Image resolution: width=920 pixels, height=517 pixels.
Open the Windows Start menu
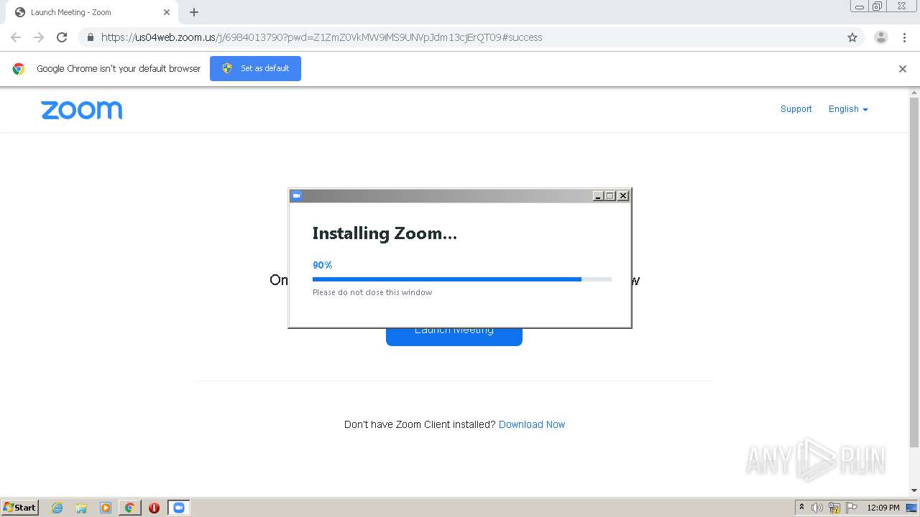(20, 507)
